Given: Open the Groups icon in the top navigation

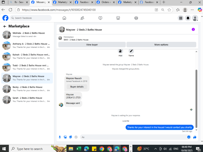Looking at the screenshot, I should 136,18.
